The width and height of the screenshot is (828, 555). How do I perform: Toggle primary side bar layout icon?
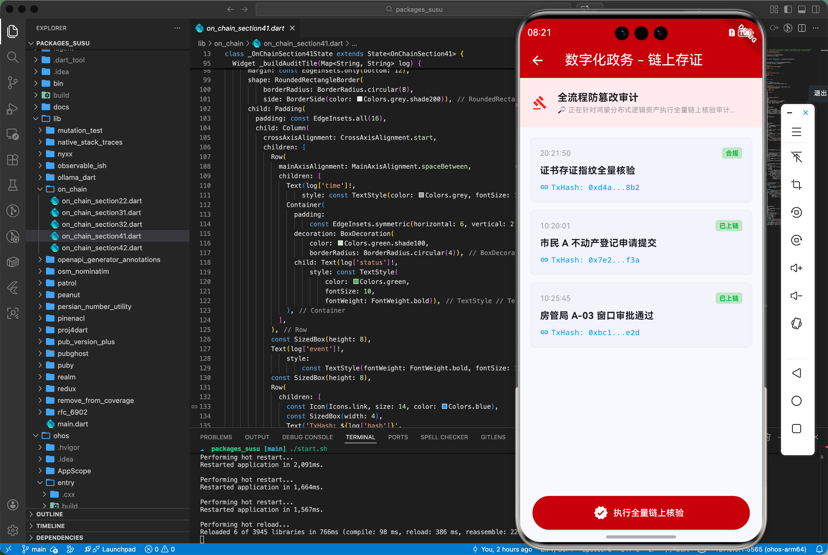[x=788, y=10]
